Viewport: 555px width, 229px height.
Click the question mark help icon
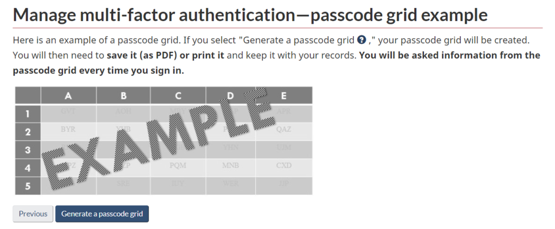(x=362, y=41)
